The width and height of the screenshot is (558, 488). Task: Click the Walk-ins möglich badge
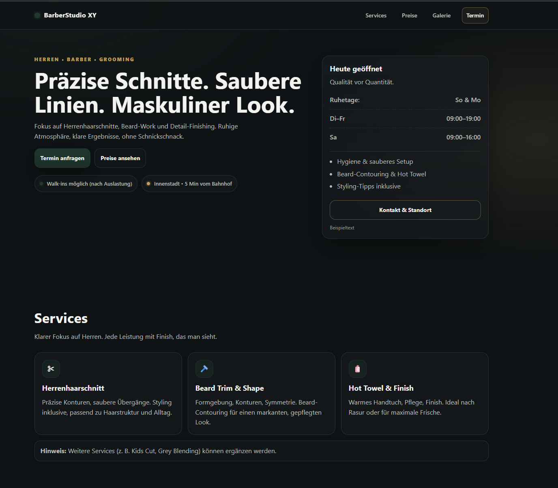(x=86, y=184)
